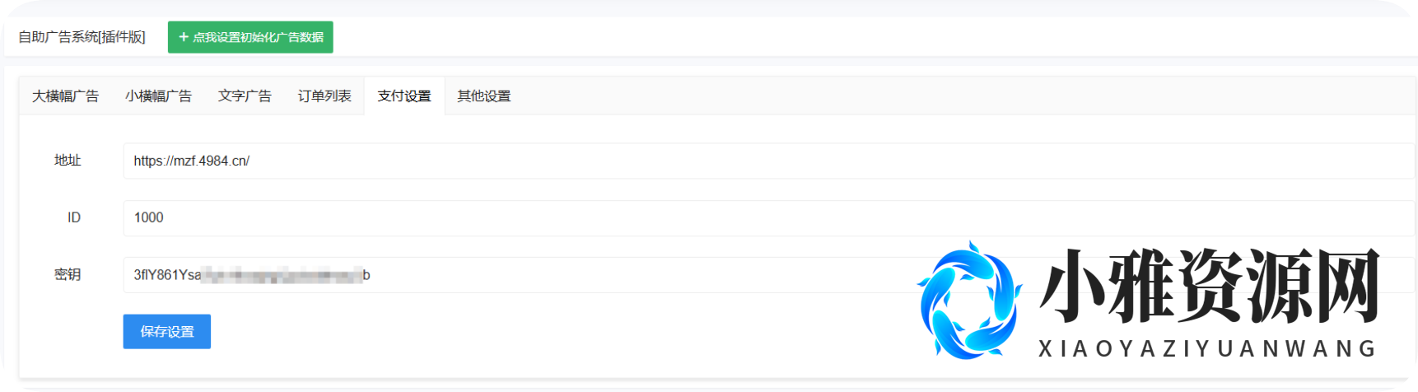Click the ID field label
This screenshot has height=392, width=1418.
(74, 217)
